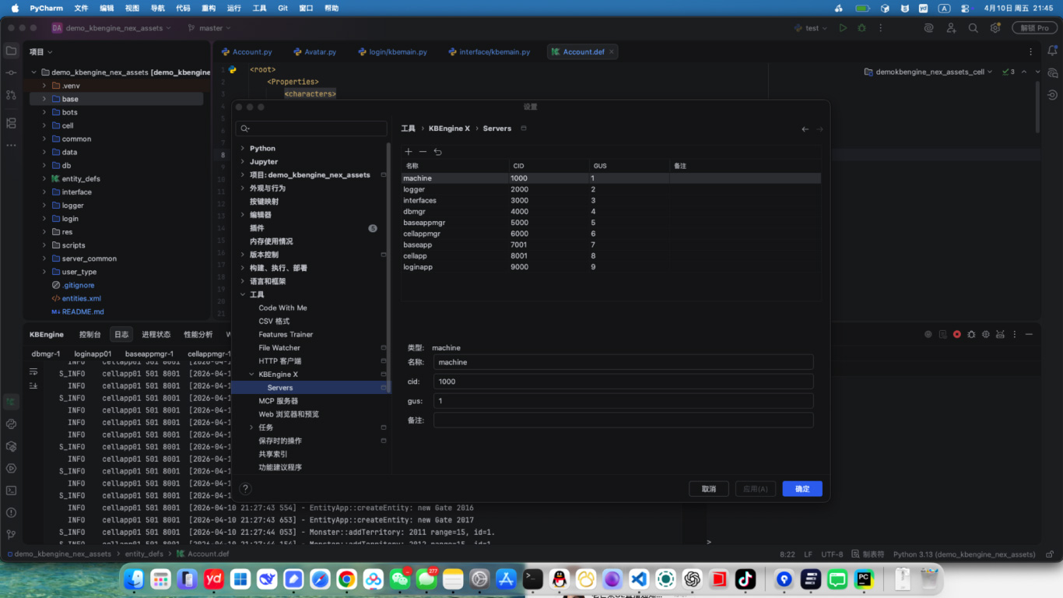Collapse the 工具 settings section

point(243,294)
